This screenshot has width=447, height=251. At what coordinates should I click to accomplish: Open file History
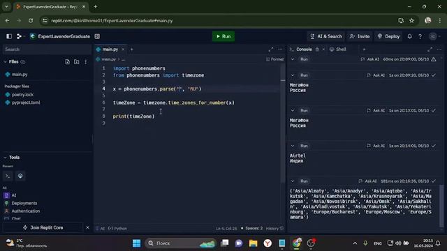coord(274,228)
